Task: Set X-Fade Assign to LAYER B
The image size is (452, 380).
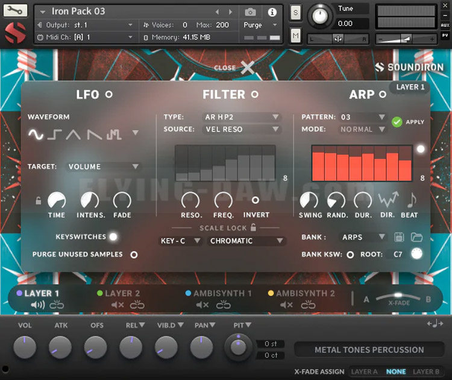Action: tap(426, 372)
